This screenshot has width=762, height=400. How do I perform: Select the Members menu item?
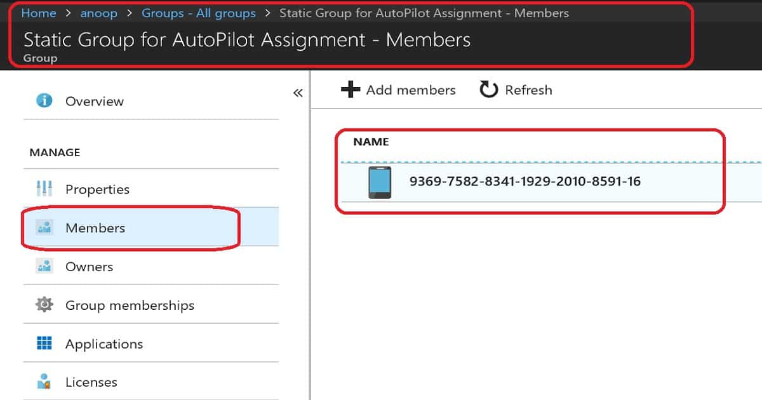click(x=151, y=227)
